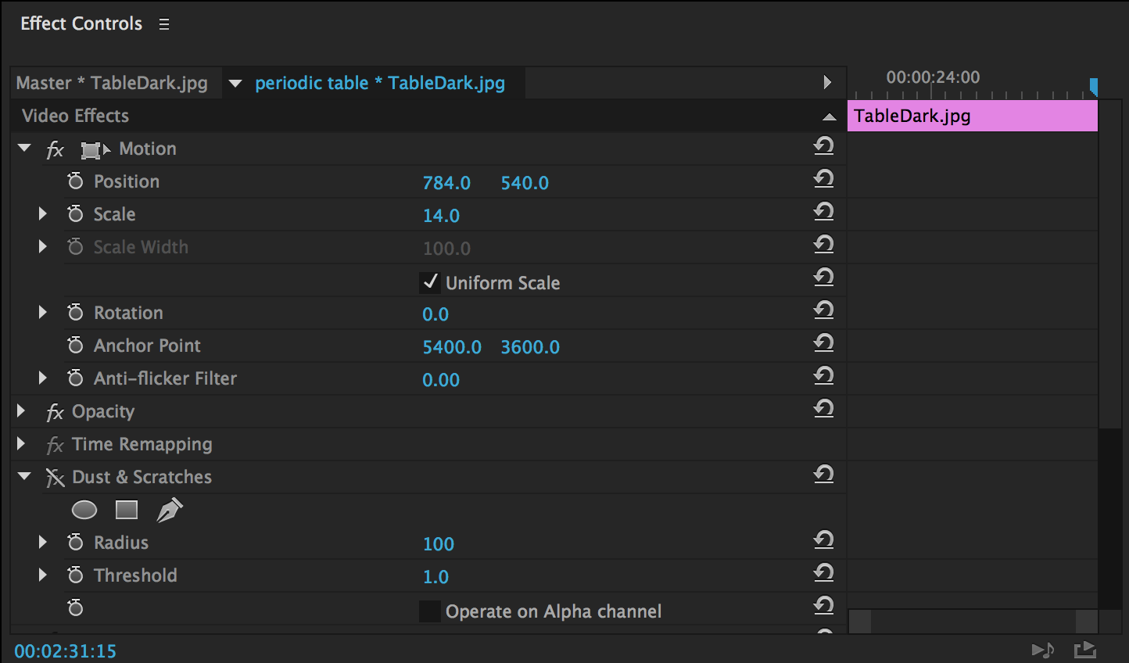This screenshot has height=663, width=1129.
Task: Expand the Scale parameter
Action: pos(43,213)
